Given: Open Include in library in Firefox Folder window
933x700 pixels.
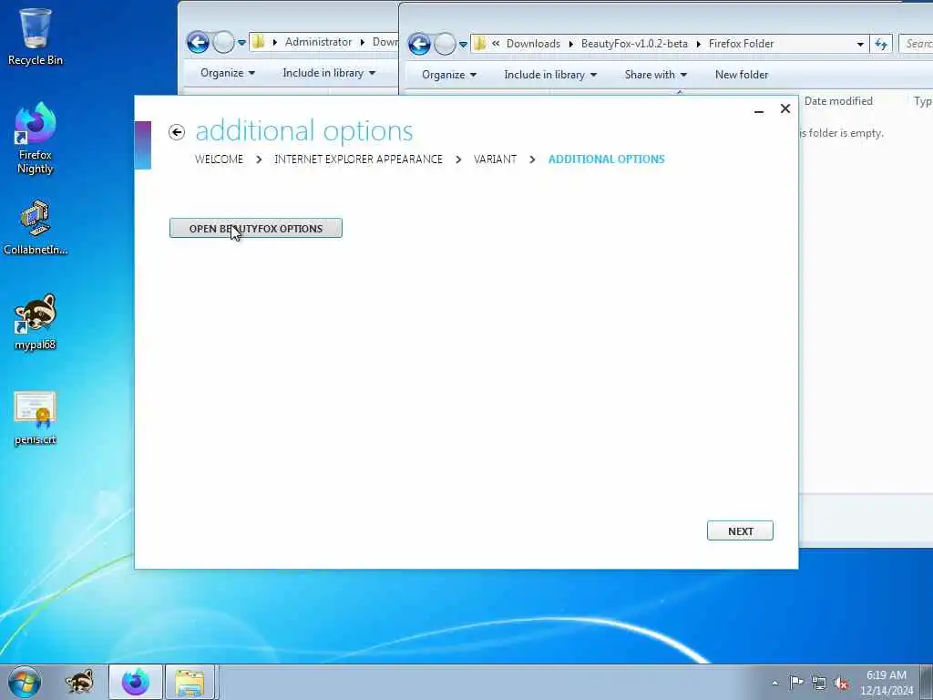Looking at the screenshot, I should [x=549, y=75].
